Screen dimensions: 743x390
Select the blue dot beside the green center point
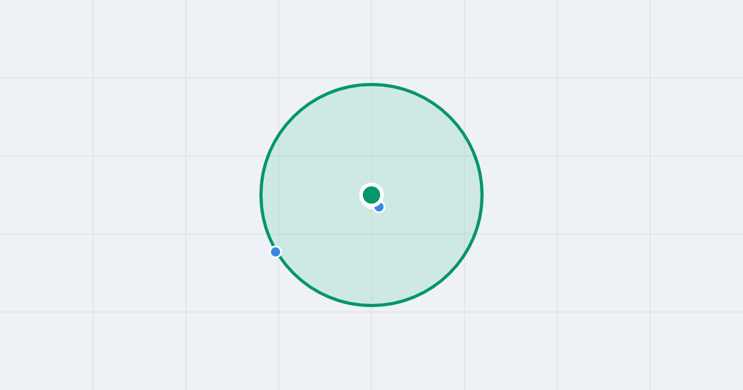pos(380,207)
